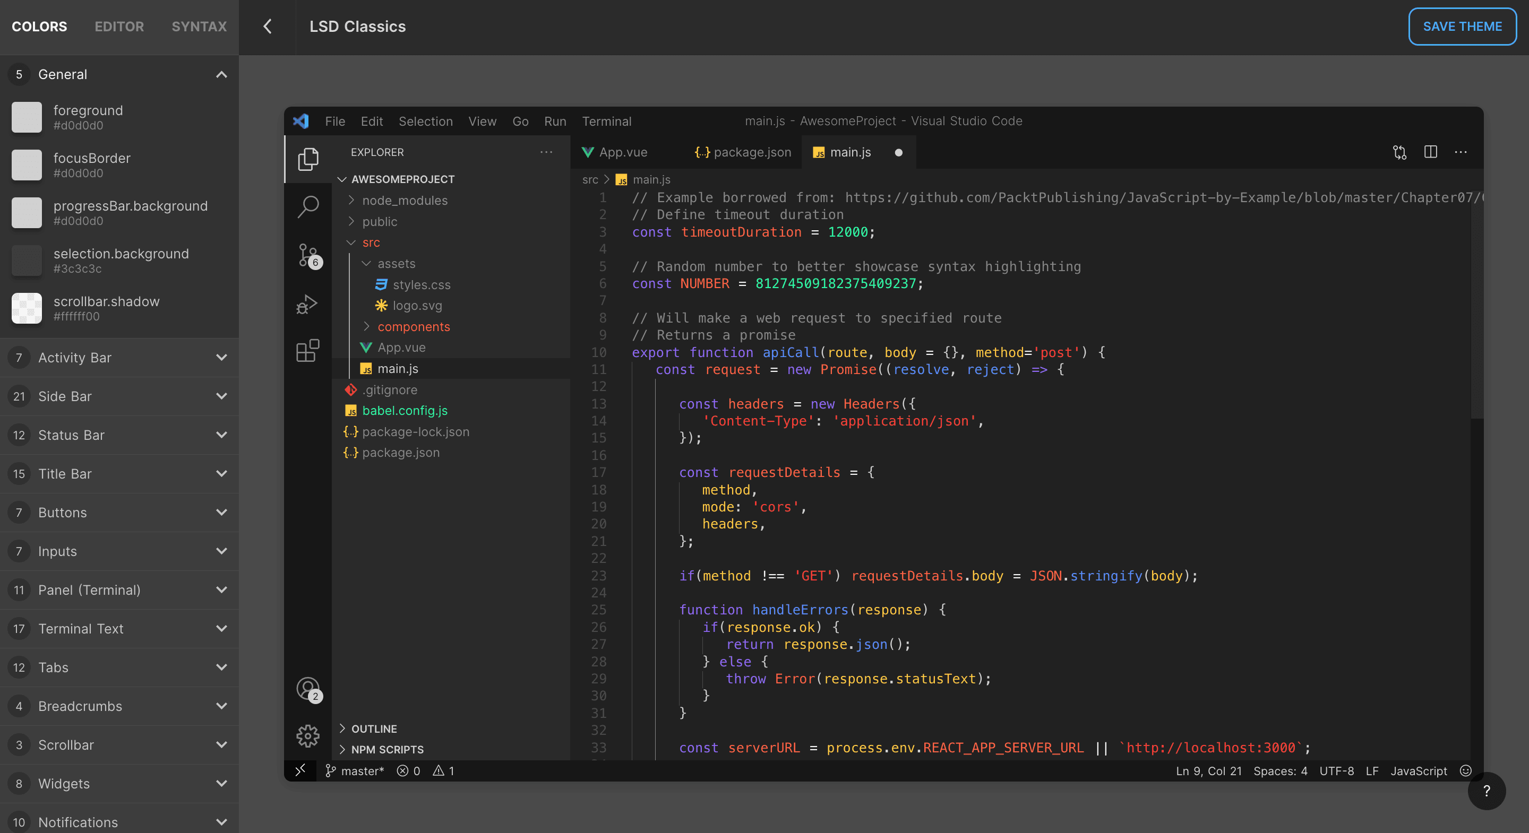
Task: Toggle the collapse sidebar arrow button
Action: coord(267,25)
